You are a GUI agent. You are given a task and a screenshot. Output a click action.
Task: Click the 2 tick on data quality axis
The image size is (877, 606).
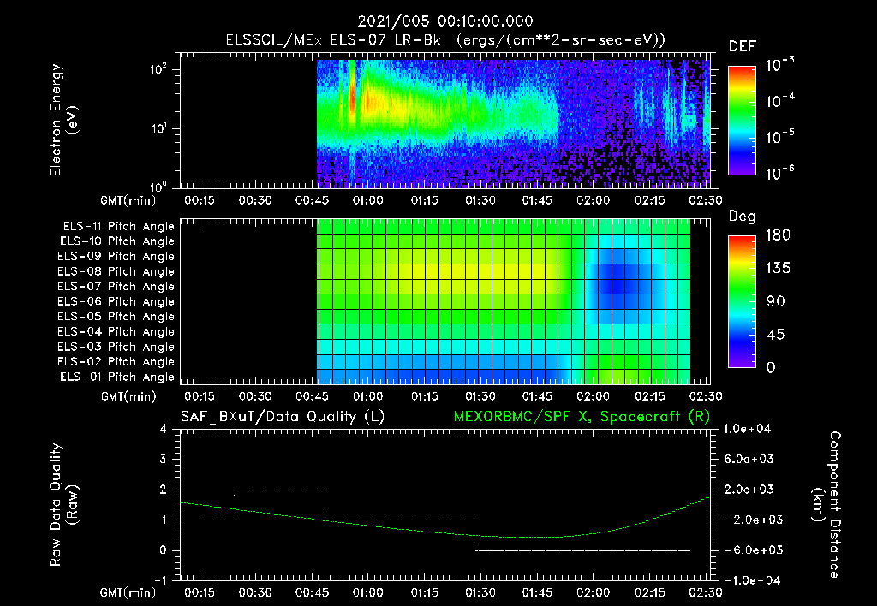click(164, 489)
